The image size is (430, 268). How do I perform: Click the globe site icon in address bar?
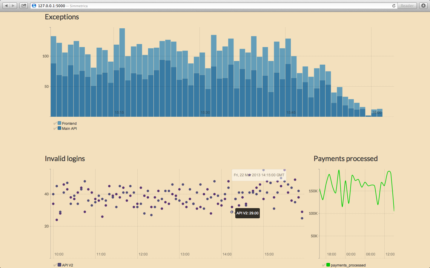point(34,6)
